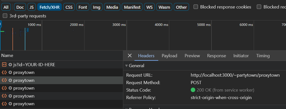The width and height of the screenshot is (286, 109).
Task: Click the strict-origin-when-cross-origin referrer policy value
Action: click(221, 98)
